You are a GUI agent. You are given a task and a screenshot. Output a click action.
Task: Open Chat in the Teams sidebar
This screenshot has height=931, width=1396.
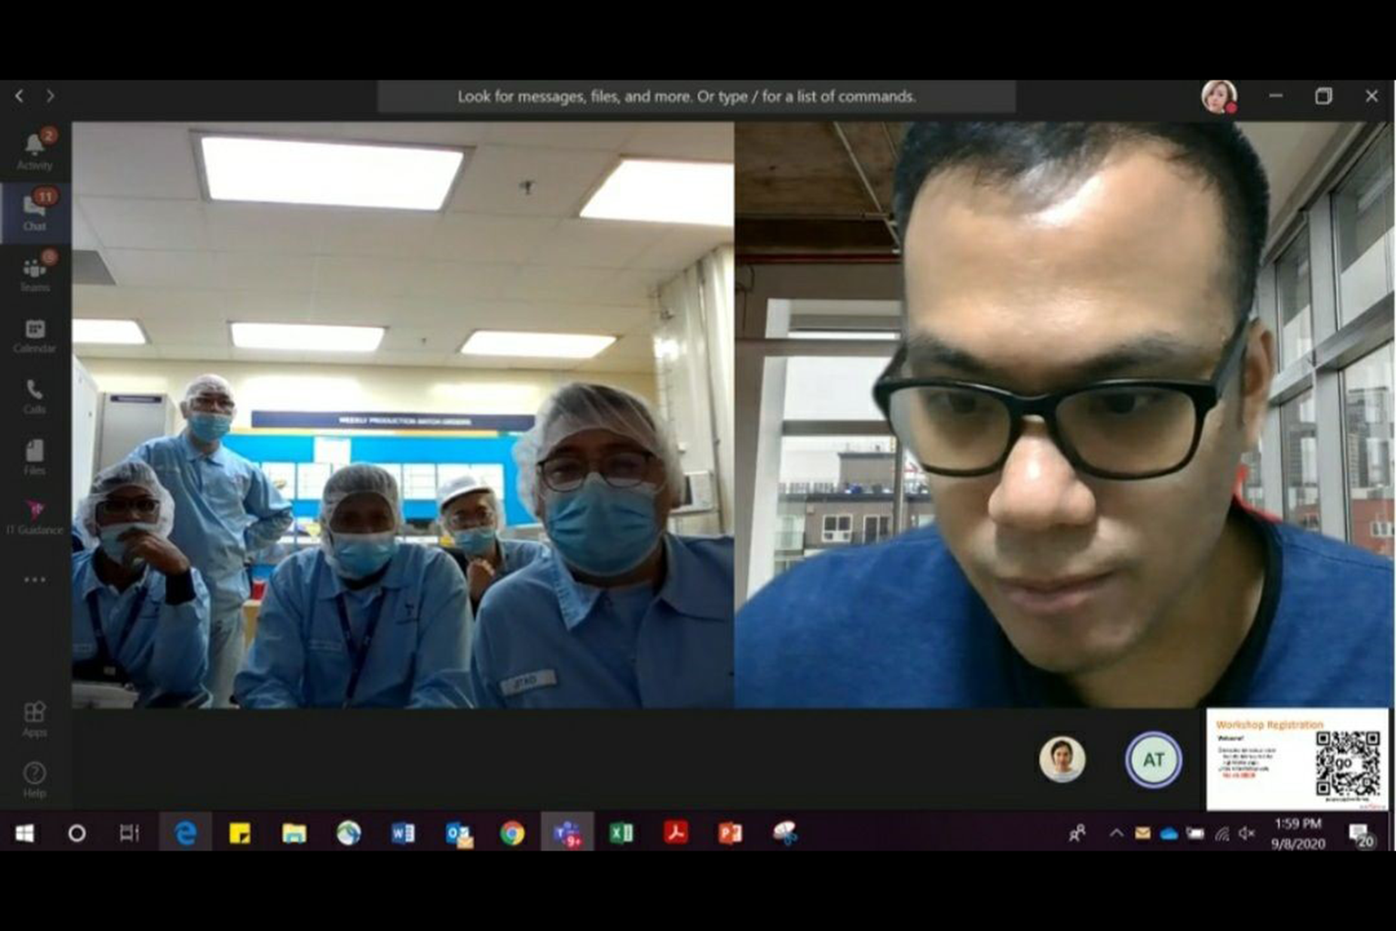coord(35,211)
